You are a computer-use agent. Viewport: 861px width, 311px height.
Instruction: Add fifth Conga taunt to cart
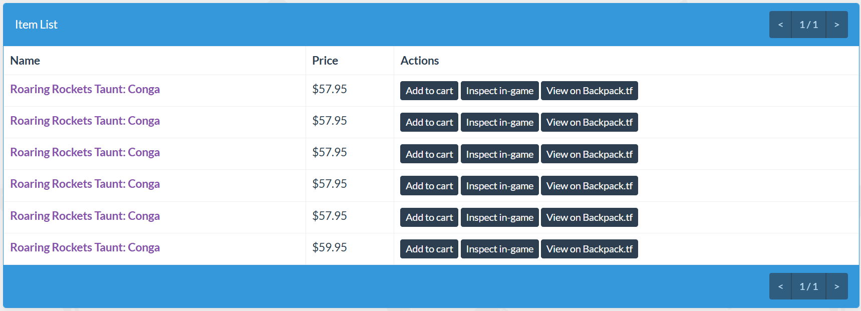(429, 217)
